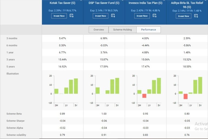The height and width of the screenshot is (139, 208).
Task: Click Kotak Scheme Beta value 0.89
Action: coord(63,114)
